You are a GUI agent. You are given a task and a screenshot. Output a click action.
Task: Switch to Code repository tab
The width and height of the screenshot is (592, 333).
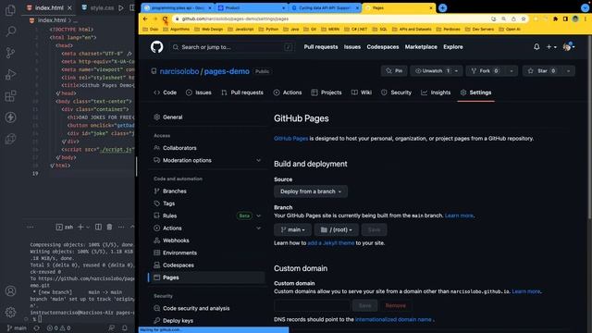point(165,92)
